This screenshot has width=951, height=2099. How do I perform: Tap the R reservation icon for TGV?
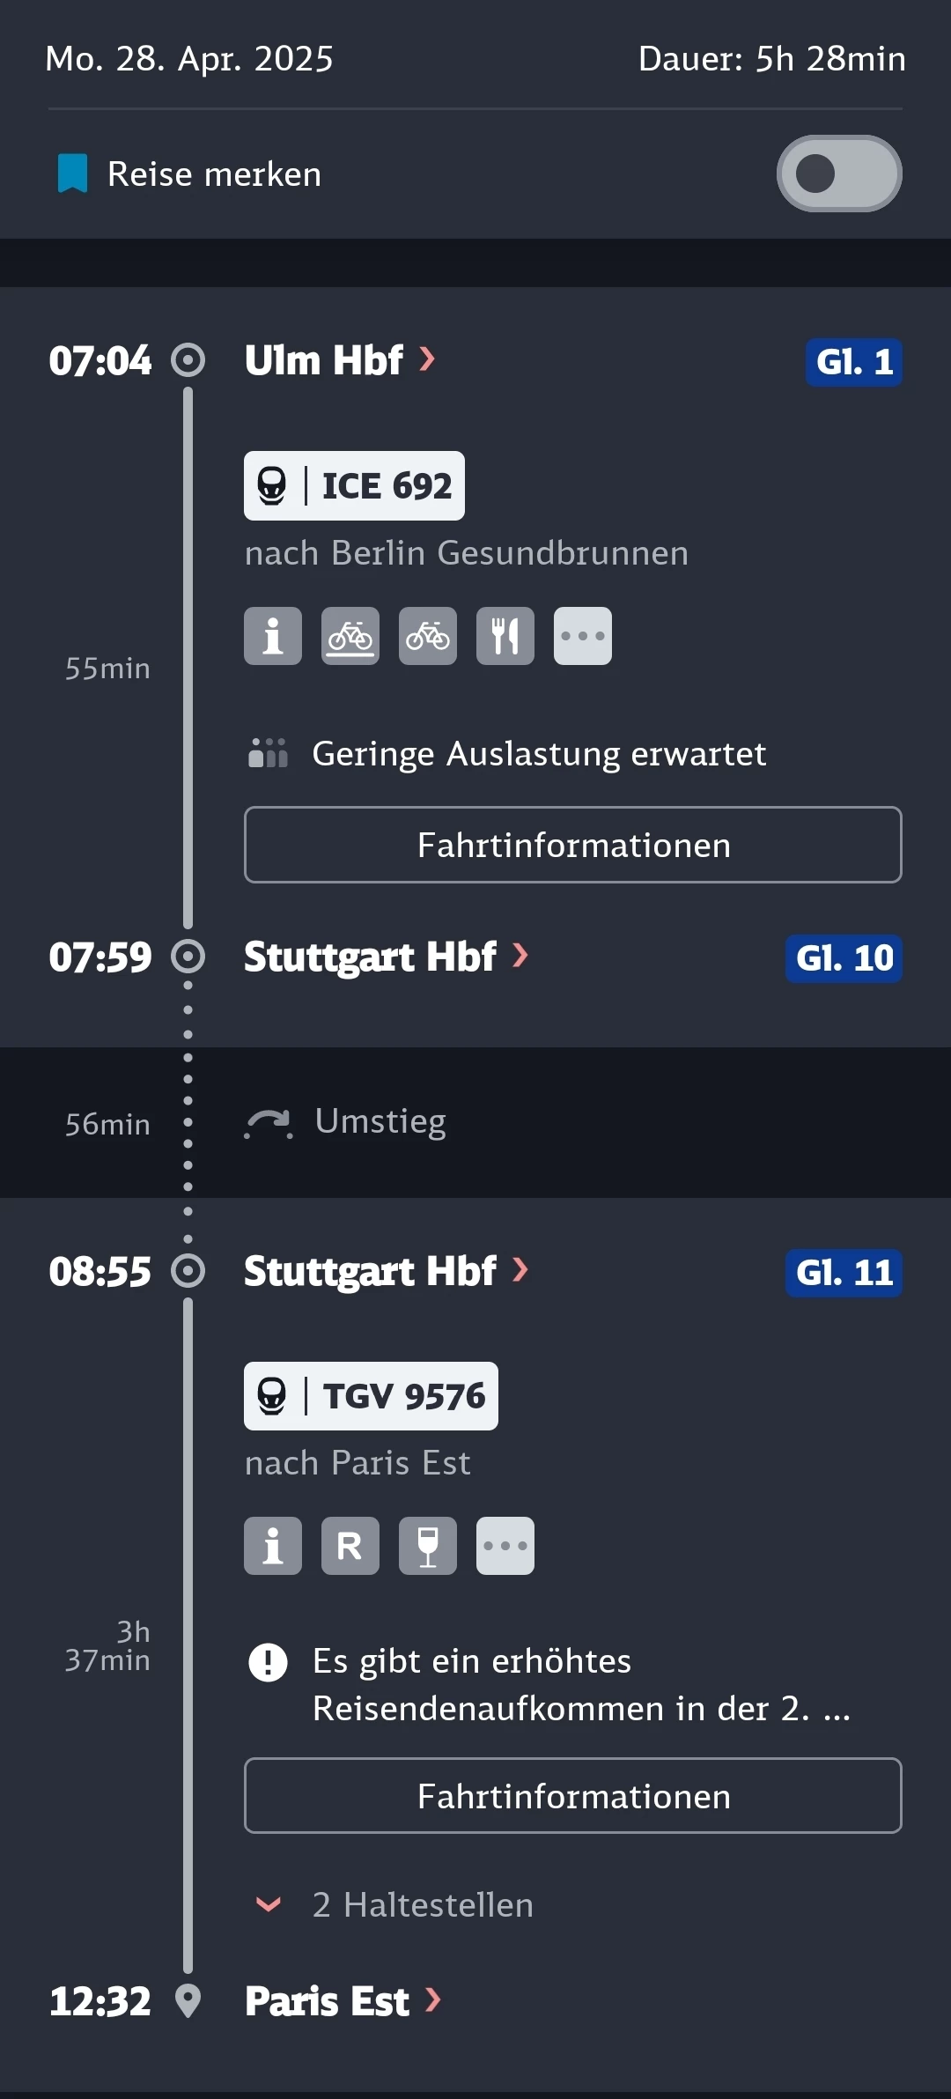(x=350, y=1546)
